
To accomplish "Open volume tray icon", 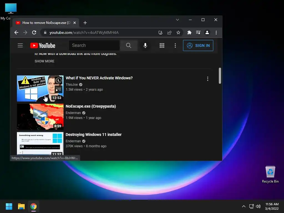I will click(258, 206).
